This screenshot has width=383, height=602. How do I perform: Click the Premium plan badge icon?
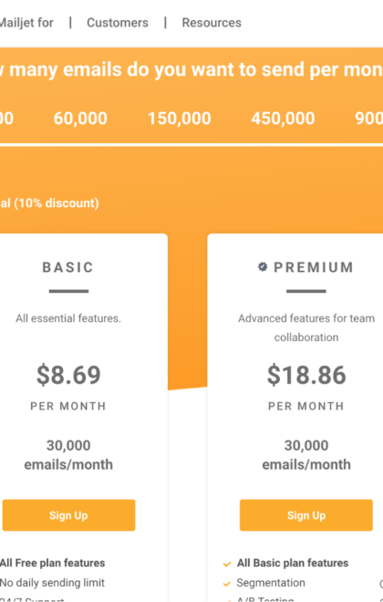(x=263, y=267)
